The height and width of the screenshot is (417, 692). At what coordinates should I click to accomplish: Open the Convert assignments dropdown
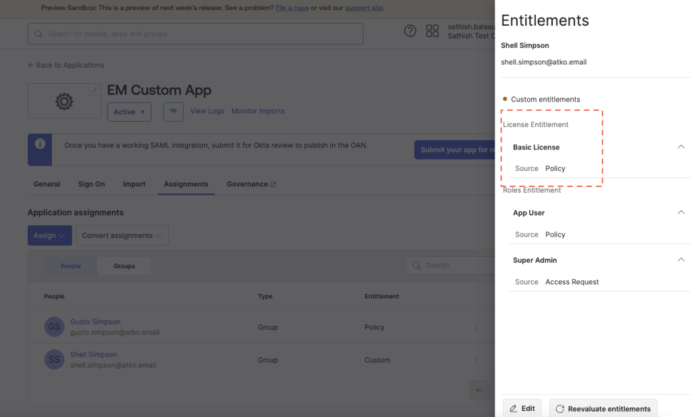pyautogui.click(x=122, y=236)
